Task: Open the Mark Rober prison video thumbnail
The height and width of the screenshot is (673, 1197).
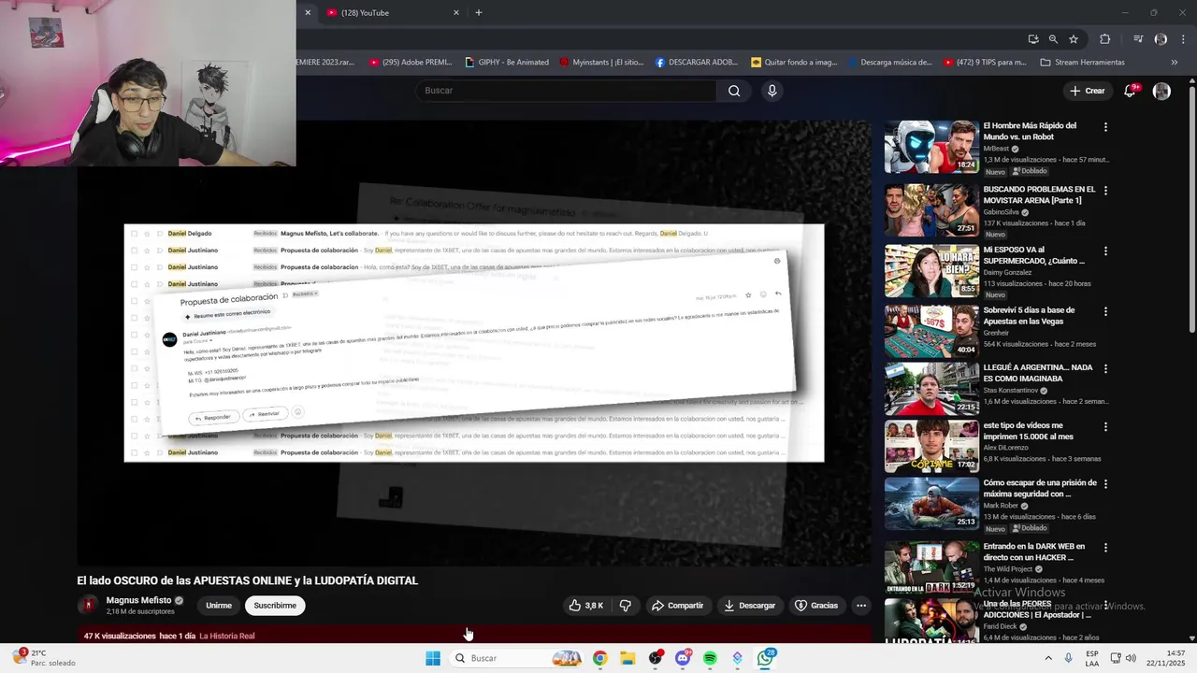Action: pyautogui.click(x=931, y=504)
